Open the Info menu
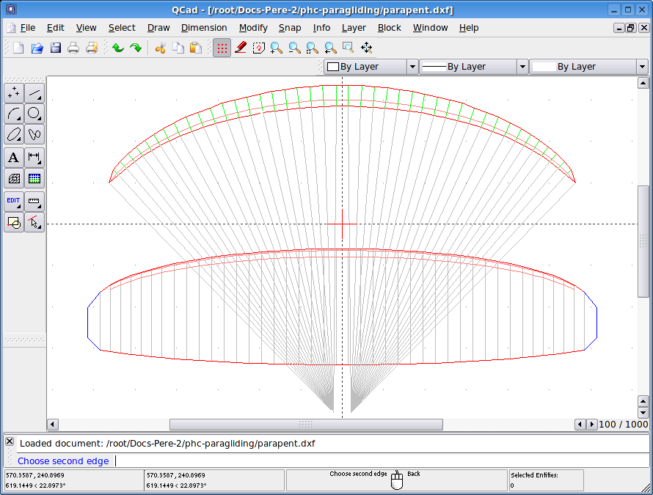Screen dimensions: 653x495 tap(321, 28)
